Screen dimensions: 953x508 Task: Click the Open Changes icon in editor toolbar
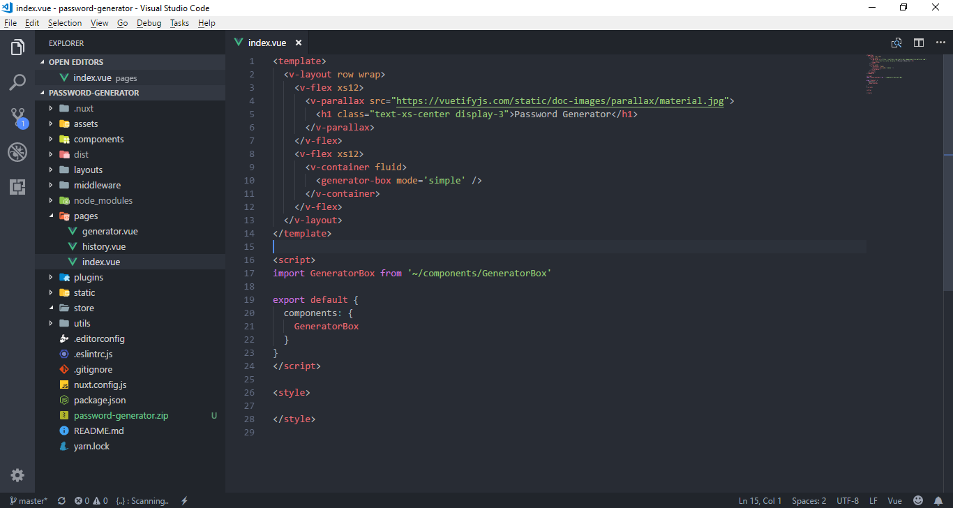[896, 43]
